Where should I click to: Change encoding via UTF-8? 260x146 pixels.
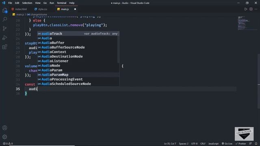click(x=194, y=144)
